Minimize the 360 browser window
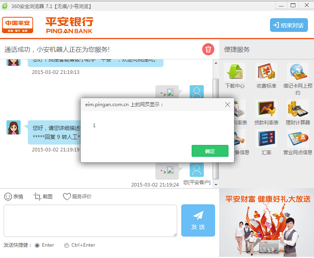Screen dimensions: 314x258 tap(281, 5)
